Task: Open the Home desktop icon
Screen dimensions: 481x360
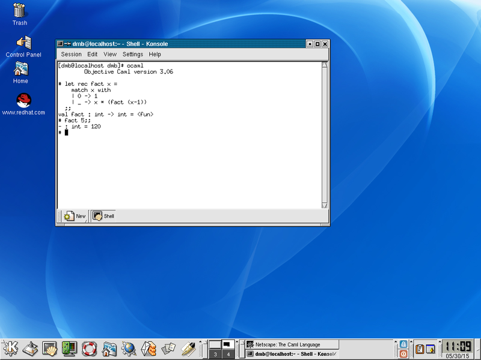Action: 20,73
